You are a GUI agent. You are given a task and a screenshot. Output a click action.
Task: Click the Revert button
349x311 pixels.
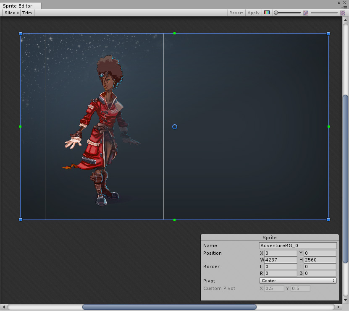(x=236, y=13)
